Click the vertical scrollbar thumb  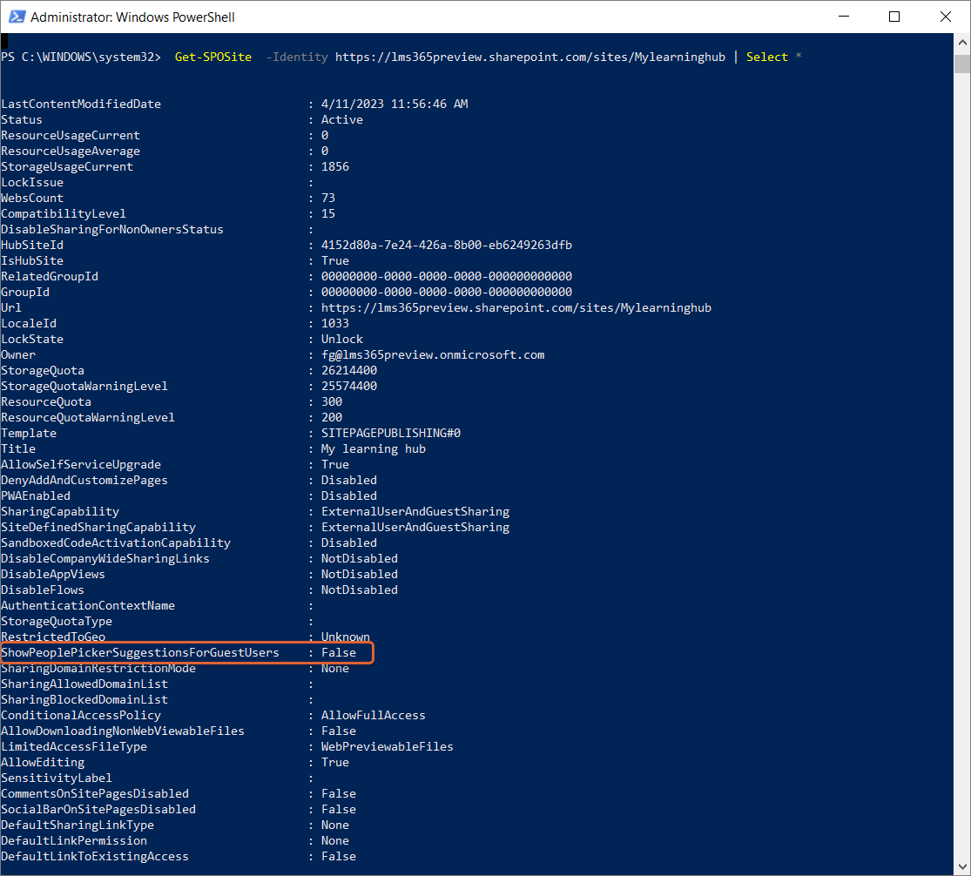click(x=961, y=64)
